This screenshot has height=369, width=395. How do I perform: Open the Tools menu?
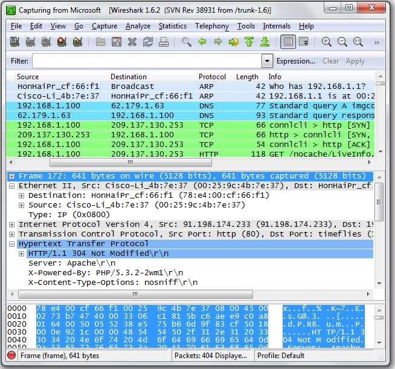[x=246, y=26]
